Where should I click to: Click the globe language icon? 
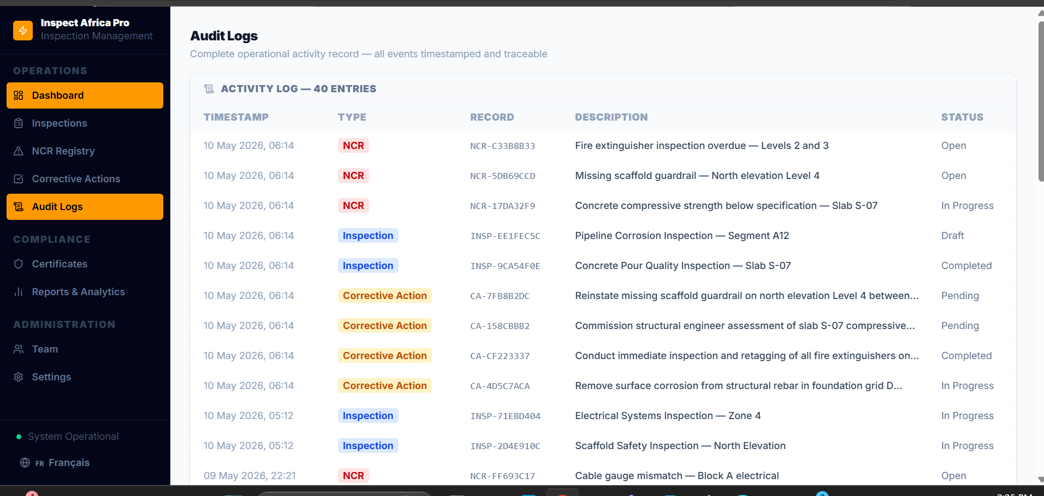point(25,463)
